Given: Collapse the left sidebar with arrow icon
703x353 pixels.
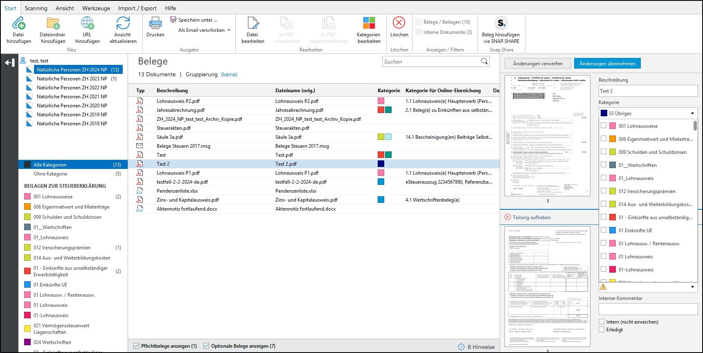Looking at the screenshot, I should (x=9, y=62).
